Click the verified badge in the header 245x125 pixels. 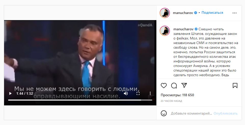pos(196,13)
